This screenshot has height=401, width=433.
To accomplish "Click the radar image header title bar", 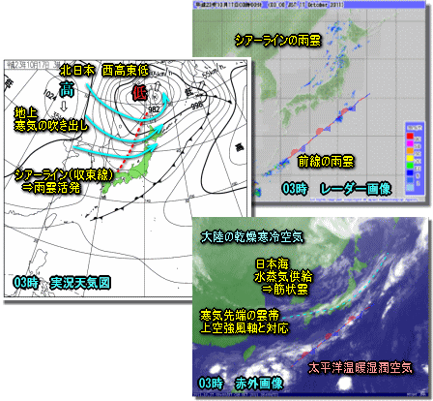I will [309, 5].
